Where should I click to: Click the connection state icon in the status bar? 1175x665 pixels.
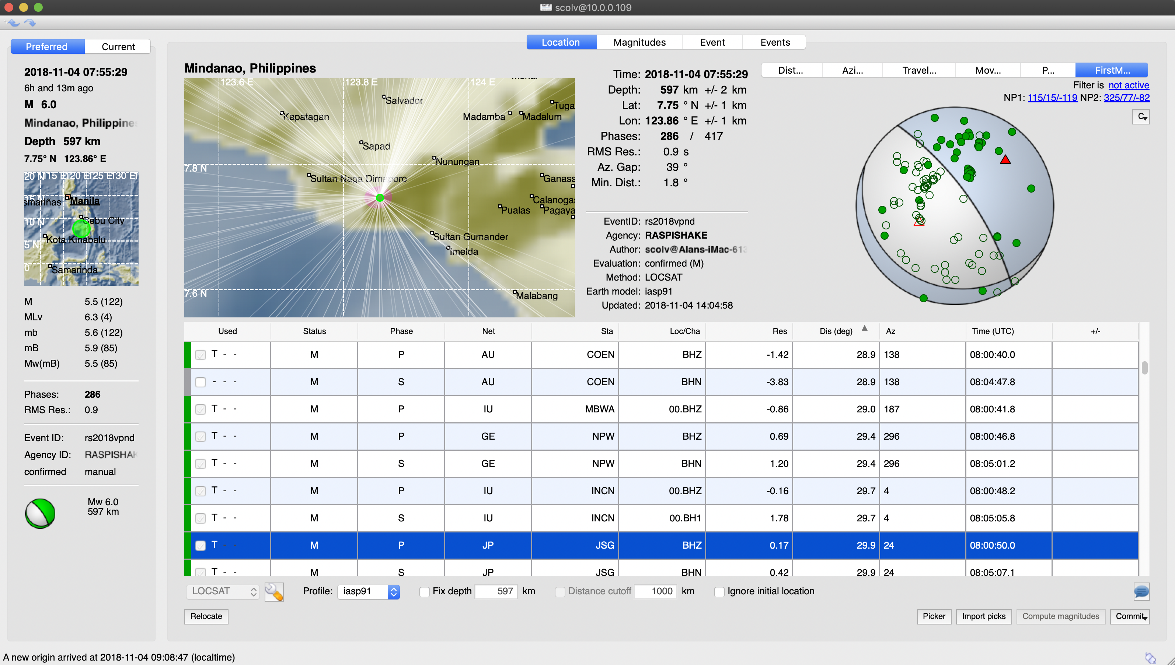pyautogui.click(x=1150, y=658)
